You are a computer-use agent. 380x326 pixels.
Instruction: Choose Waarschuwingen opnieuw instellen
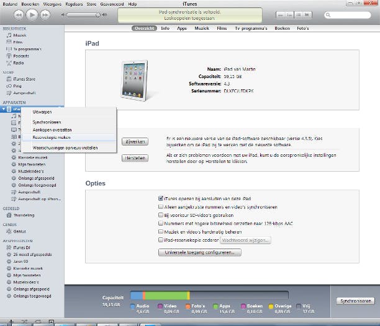point(69,148)
